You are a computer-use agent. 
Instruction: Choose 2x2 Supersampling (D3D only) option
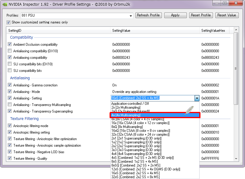(155, 146)
